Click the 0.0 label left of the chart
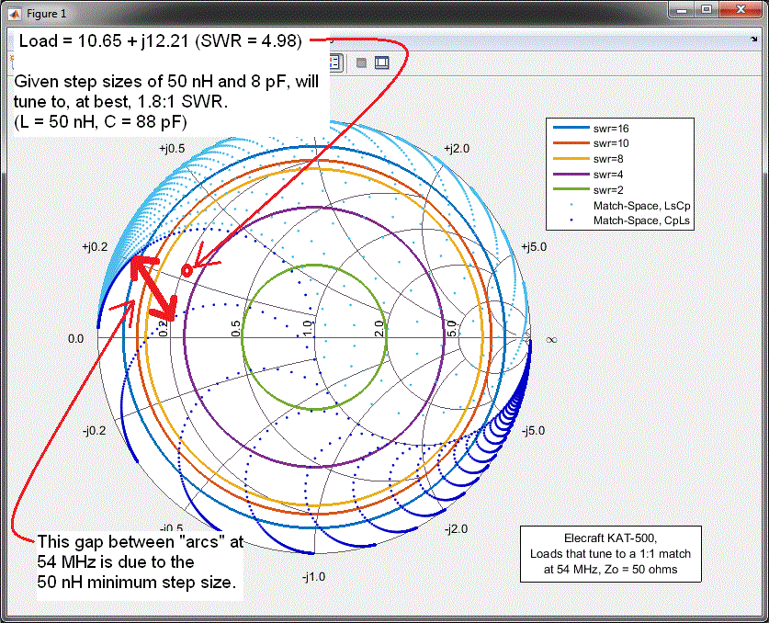Viewport: 769px width, 623px height. pyautogui.click(x=76, y=339)
